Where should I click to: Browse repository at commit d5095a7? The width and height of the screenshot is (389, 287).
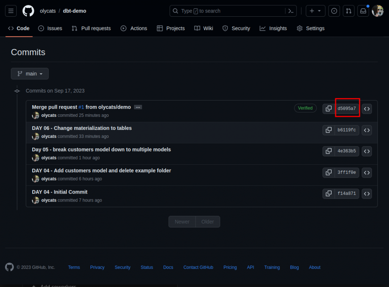(x=367, y=109)
